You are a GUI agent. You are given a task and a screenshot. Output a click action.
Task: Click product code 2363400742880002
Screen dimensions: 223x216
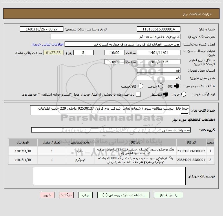(x=191, y=151)
